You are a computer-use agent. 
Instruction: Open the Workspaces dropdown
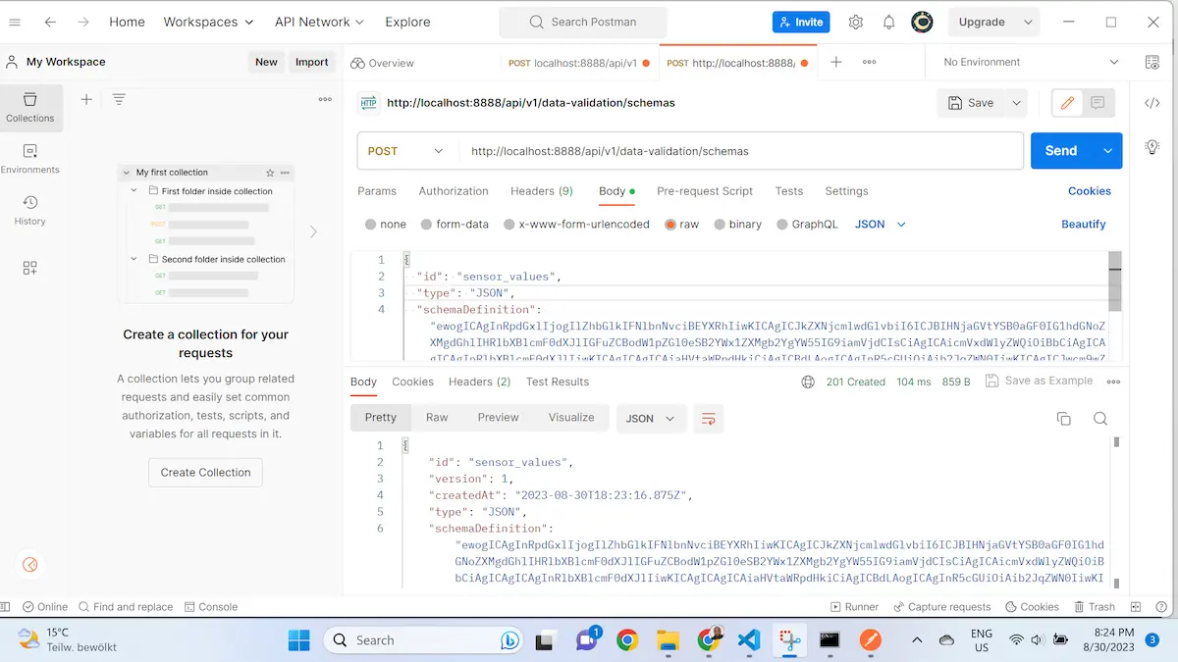click(x=208, y=22)
